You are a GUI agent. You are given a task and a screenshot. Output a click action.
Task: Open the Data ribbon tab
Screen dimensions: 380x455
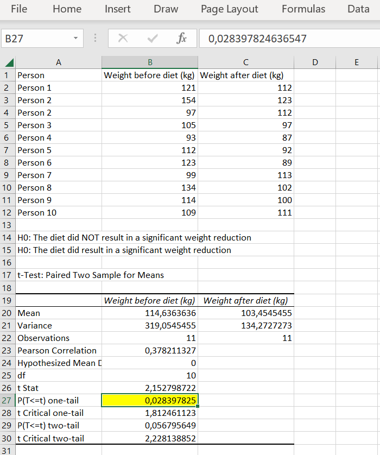pyautogui.click(x=358, y=9)
